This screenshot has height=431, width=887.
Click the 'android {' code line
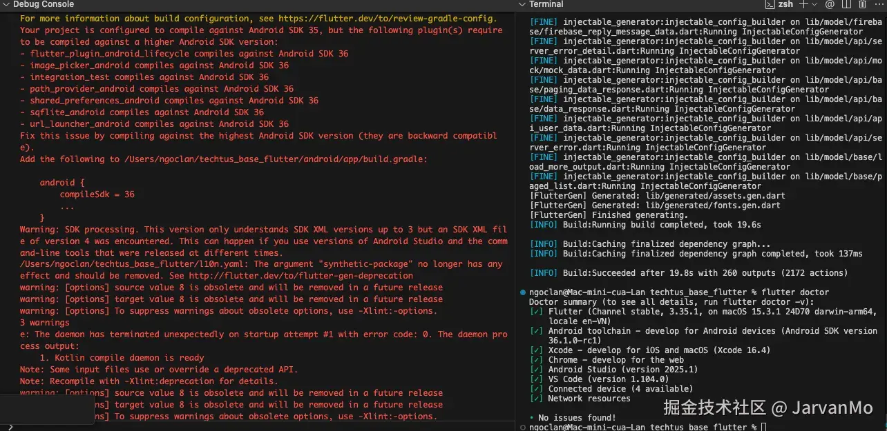62,183
